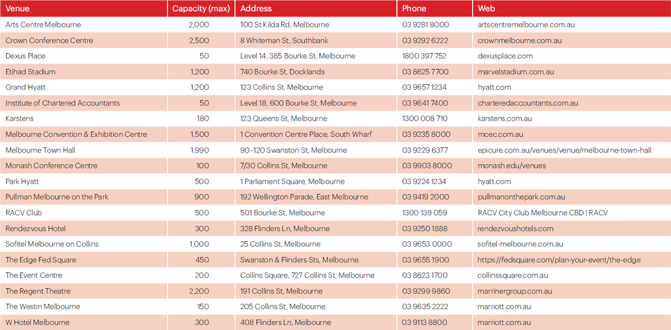This screenshot has height=330, width=671.
Task: Visit collinssquare.com.au link
Action: tap(513, 275)
